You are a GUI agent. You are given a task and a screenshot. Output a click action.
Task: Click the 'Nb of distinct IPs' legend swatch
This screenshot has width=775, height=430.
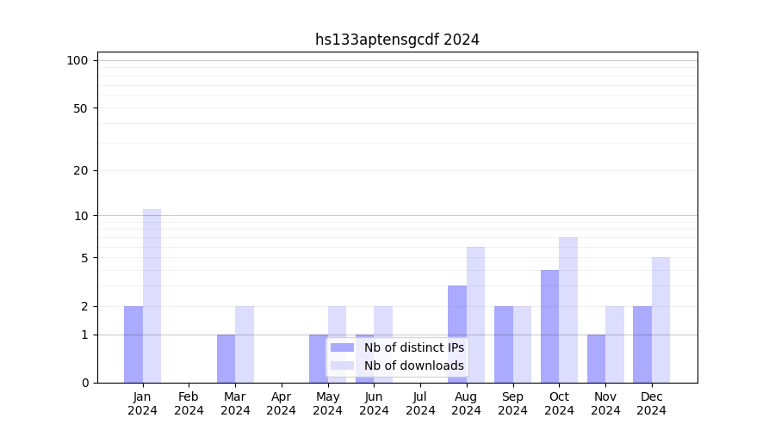[x=342, y=347]
